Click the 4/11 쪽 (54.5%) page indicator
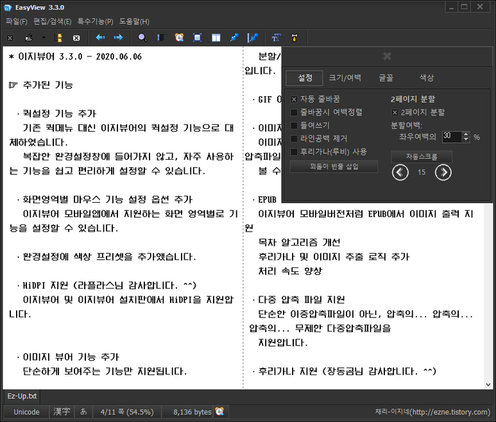This screenshot has height=422, width=496. pos(127,412)
